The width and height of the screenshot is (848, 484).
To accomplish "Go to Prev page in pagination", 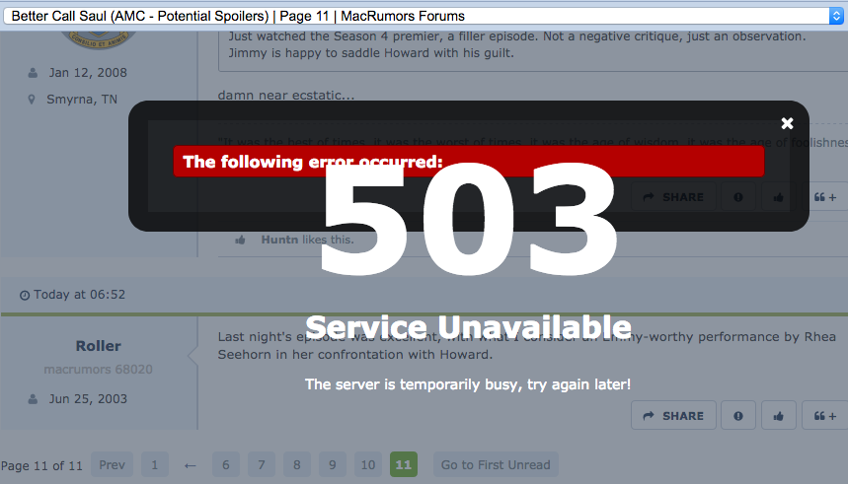I will pos(112,464).
